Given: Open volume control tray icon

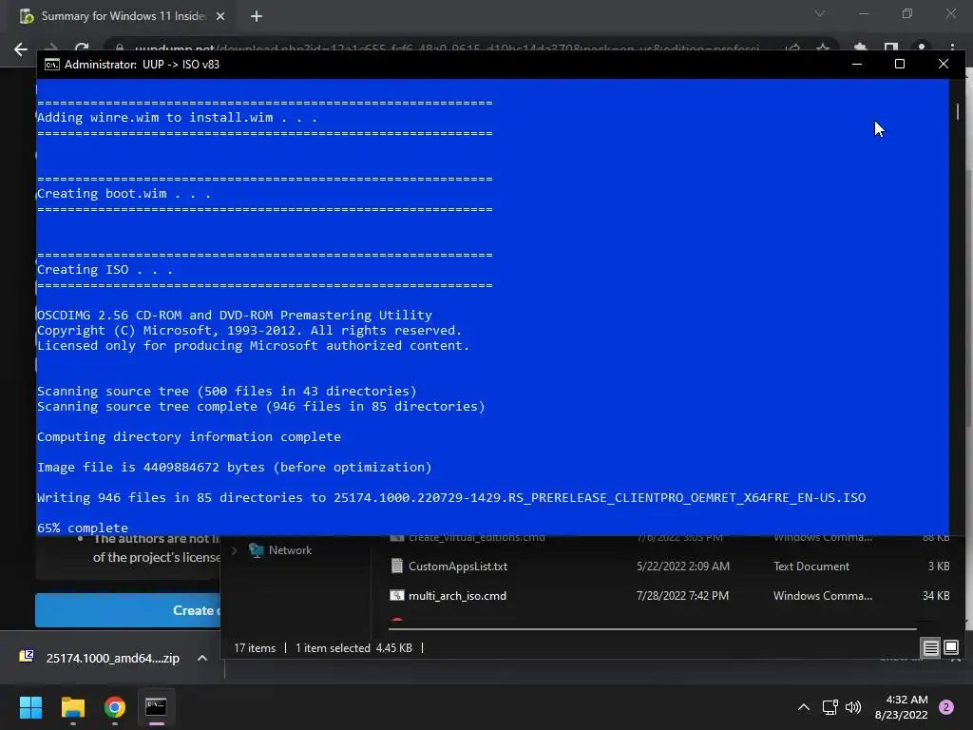Looking at the screenshot, I should (853, 707).
